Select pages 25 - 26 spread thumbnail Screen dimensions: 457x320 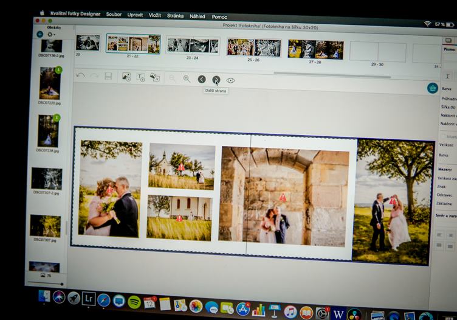click(x=254, y=47)
